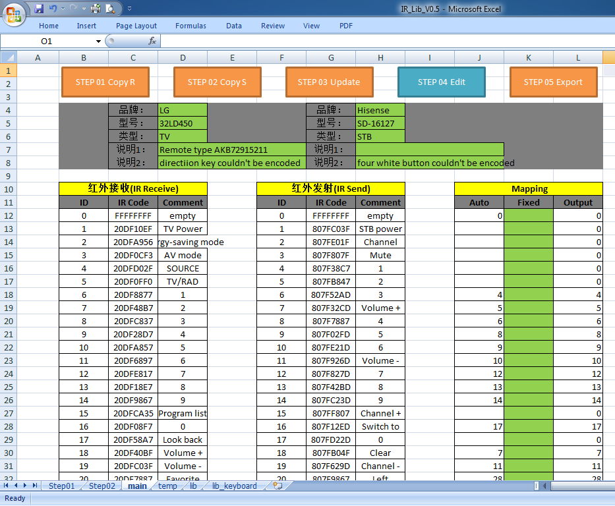Click the Select All corner box
The width and height of the screenshot is (615, 506).
click(8, 57)
